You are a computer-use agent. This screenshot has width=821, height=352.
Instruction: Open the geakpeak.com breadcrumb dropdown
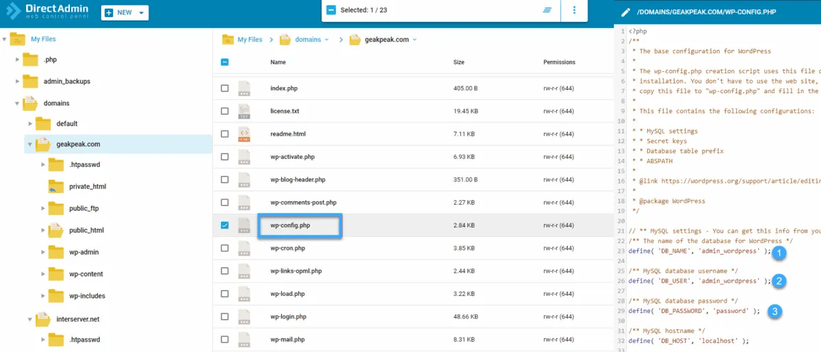(x=415, y=40)
